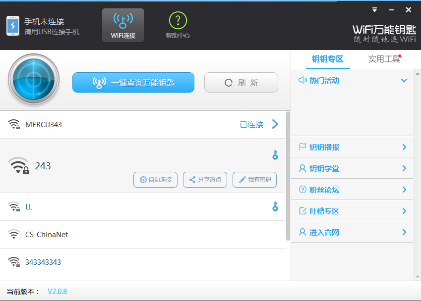Click the network list vertical scrollbar

(x=288, y=176)
